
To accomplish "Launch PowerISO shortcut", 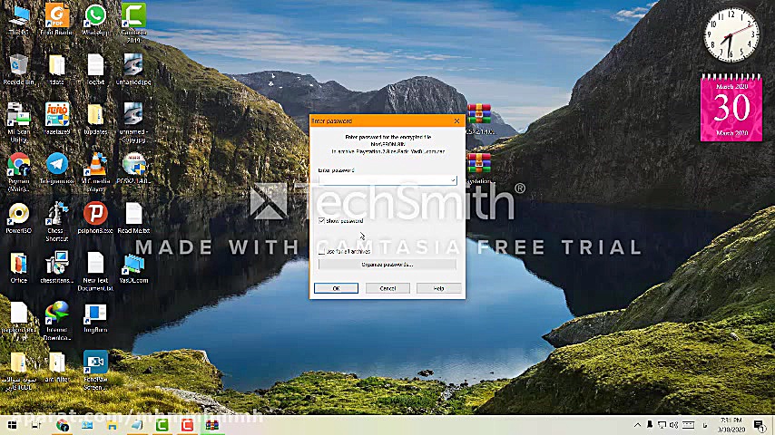I will 18,218.
